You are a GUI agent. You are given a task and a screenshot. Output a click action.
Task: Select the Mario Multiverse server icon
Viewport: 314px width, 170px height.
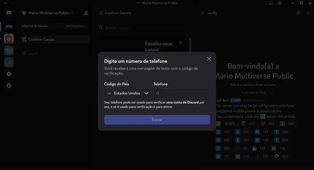pos(9,26)
